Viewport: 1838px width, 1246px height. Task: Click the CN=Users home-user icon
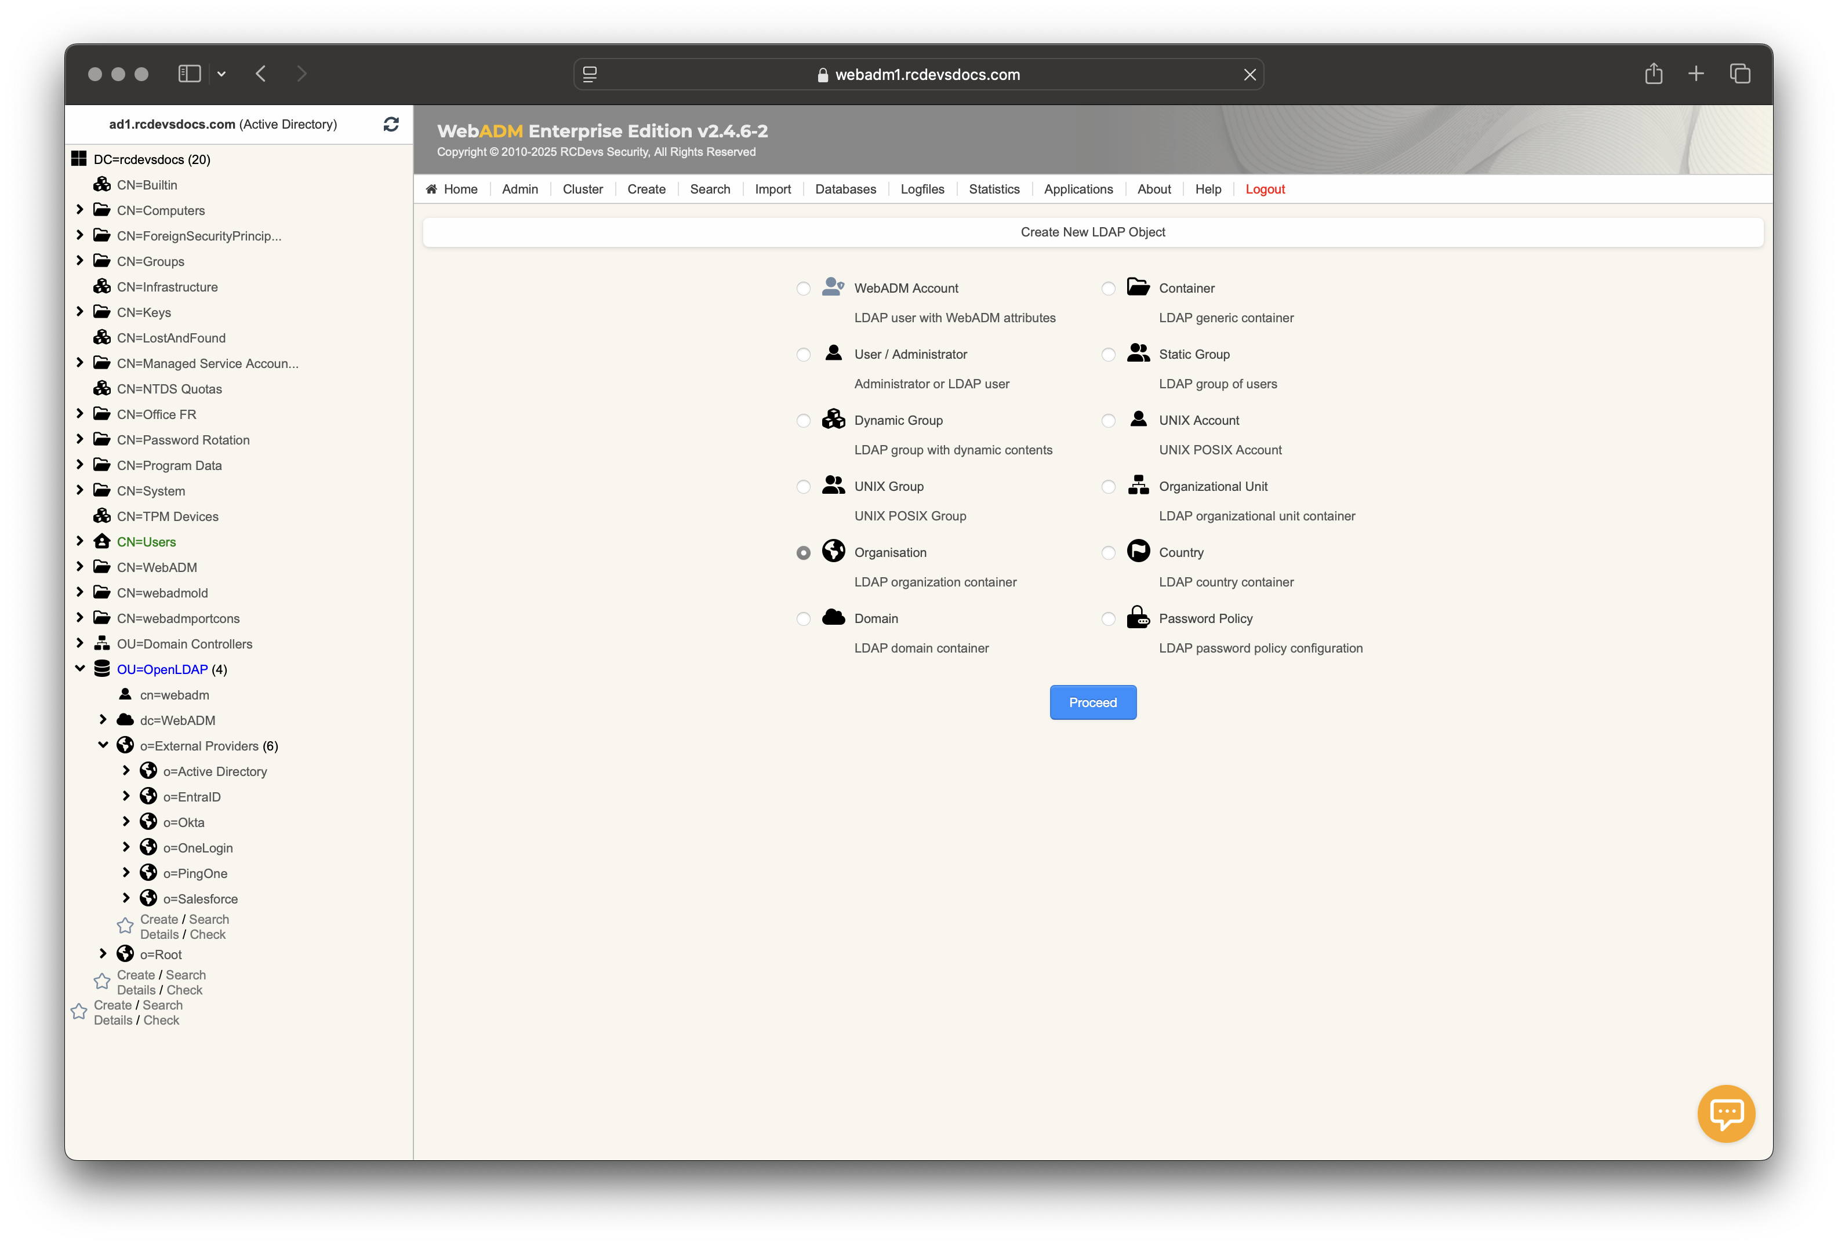(102, 541)
